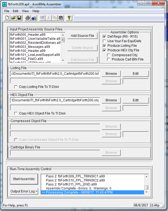The image size is (168, 211).
Task: Click the source file list scrollbar thumb
Action: click(x=63, y=40)
